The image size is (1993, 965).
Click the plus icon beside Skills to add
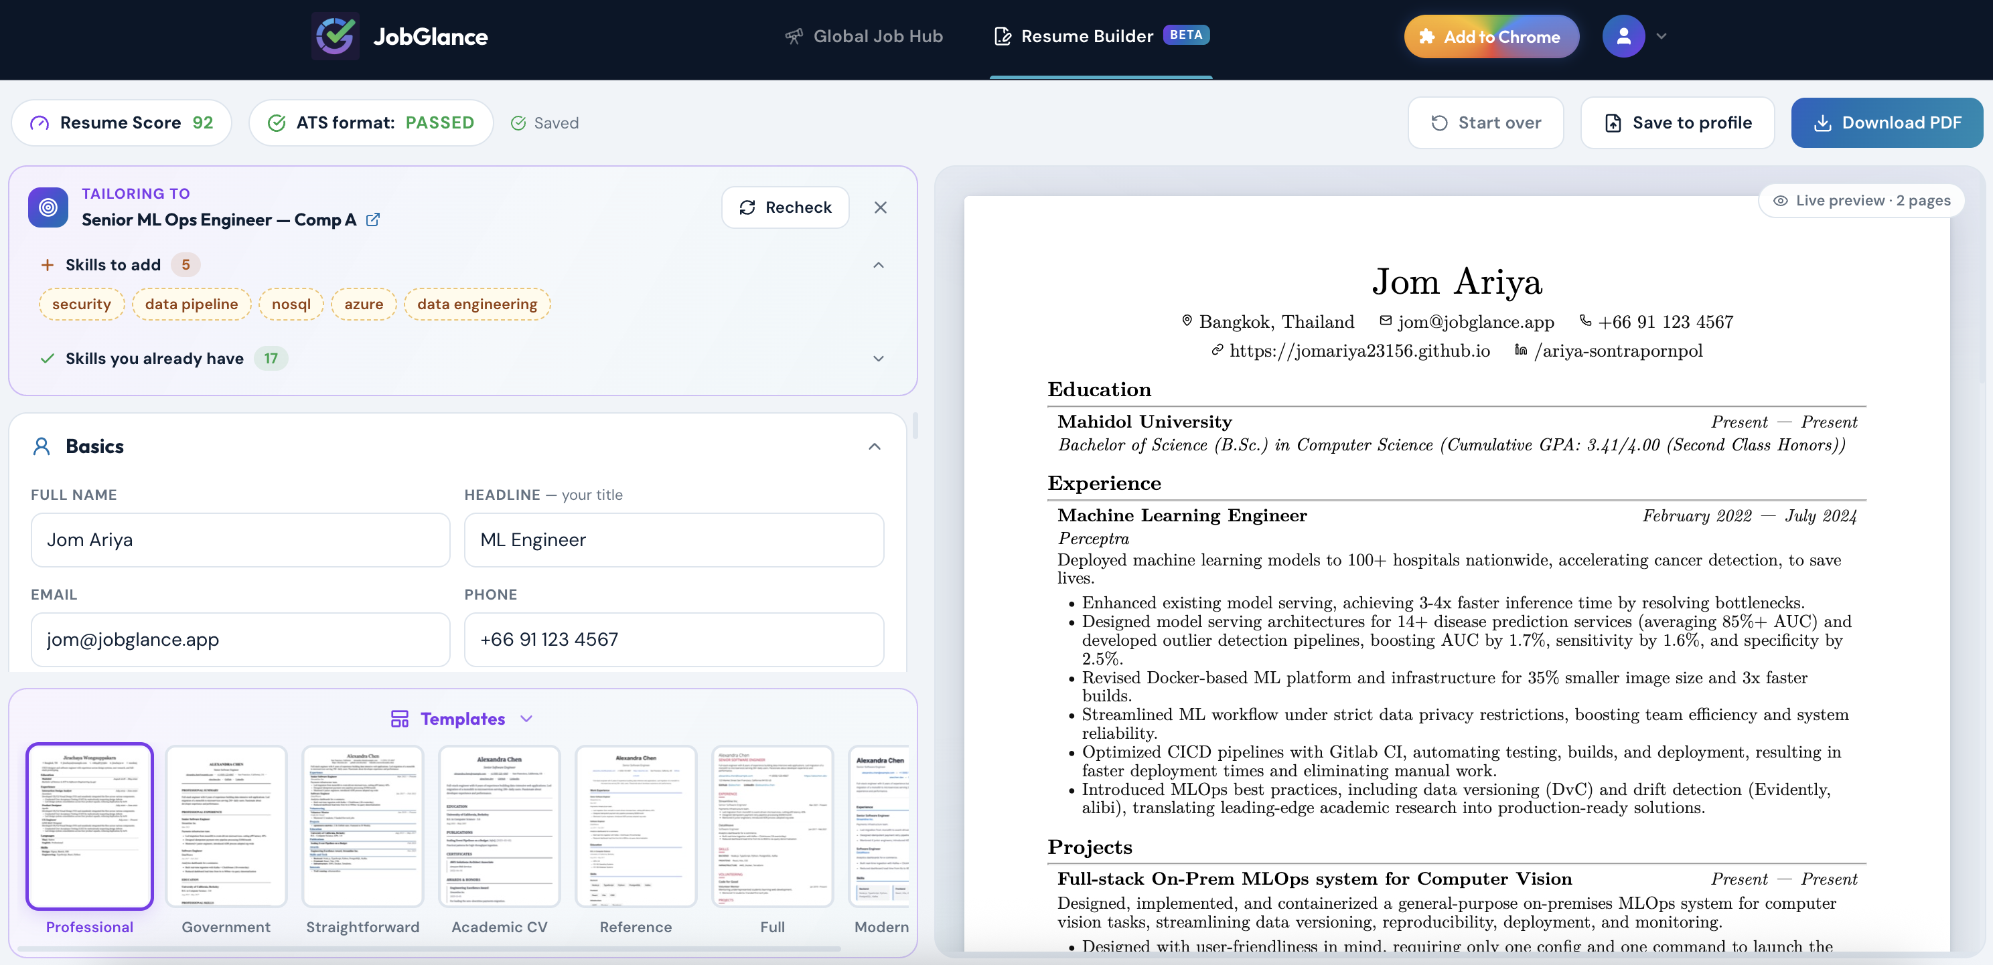(x=47, y=265)
